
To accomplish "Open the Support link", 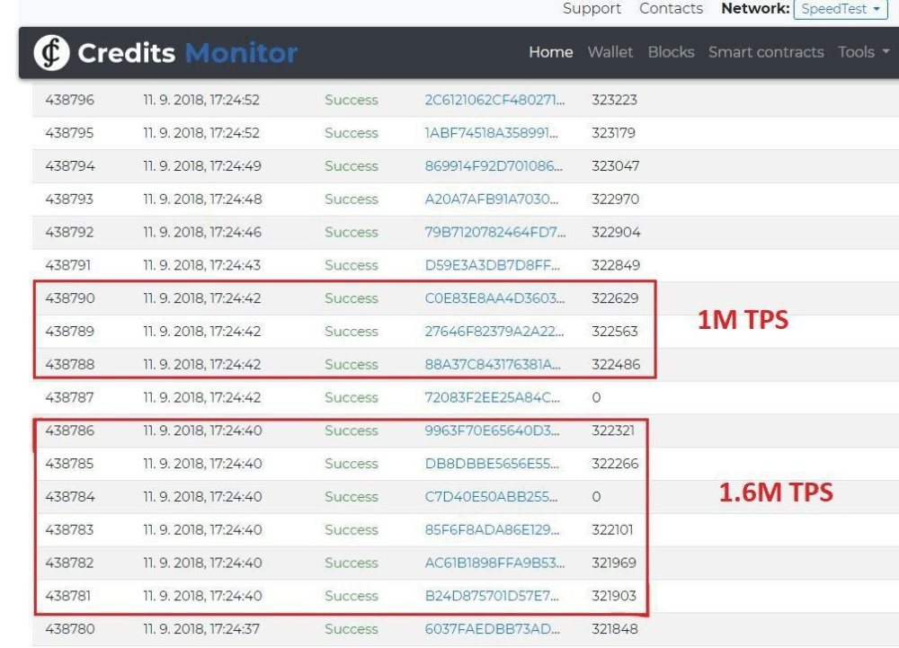I will click(592, 9).
